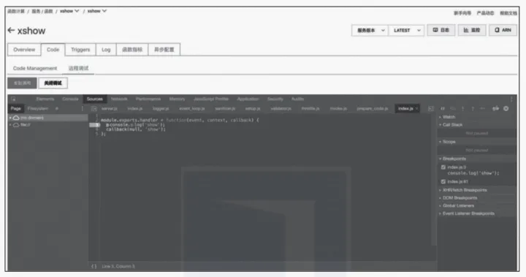Click the Pause on exceptions icon

coord(506,108)
